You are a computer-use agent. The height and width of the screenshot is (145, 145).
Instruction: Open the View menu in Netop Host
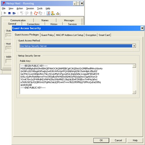point(11,8)
